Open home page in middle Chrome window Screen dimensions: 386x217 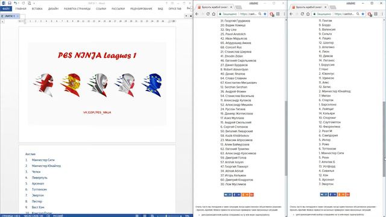214,14
